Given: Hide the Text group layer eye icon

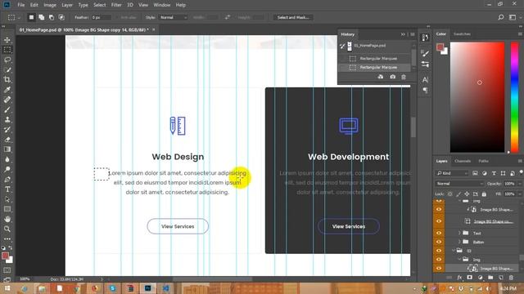Looking at the screenshot, I should coord(439,233).
